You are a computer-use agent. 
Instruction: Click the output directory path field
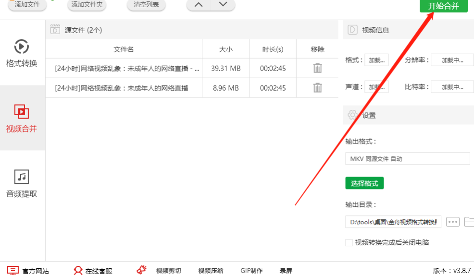click(393, 222)
